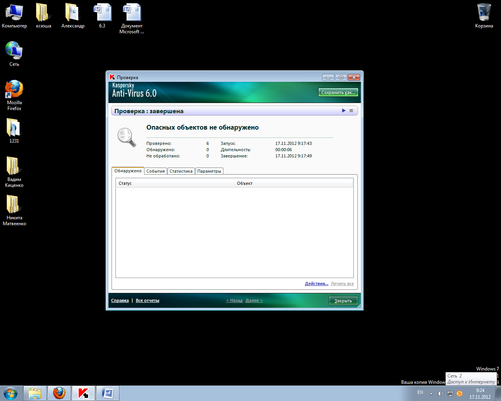The height and width of the screenshot is (401, 501).
Task: Open the Все отчеты link
Action: click(x=148, y=300)
